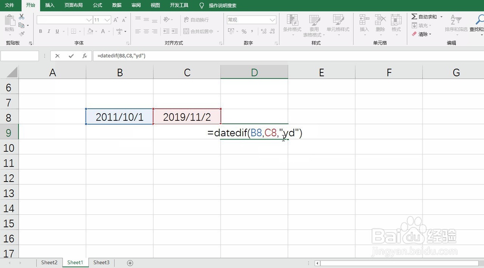Switch to the 开发工具 tab

point(179,5)
